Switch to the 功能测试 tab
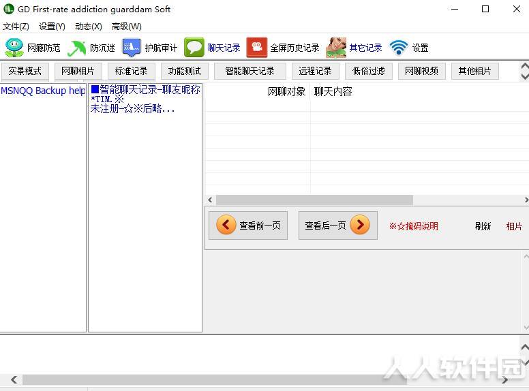The image size is (529, 391). point(185,71)
